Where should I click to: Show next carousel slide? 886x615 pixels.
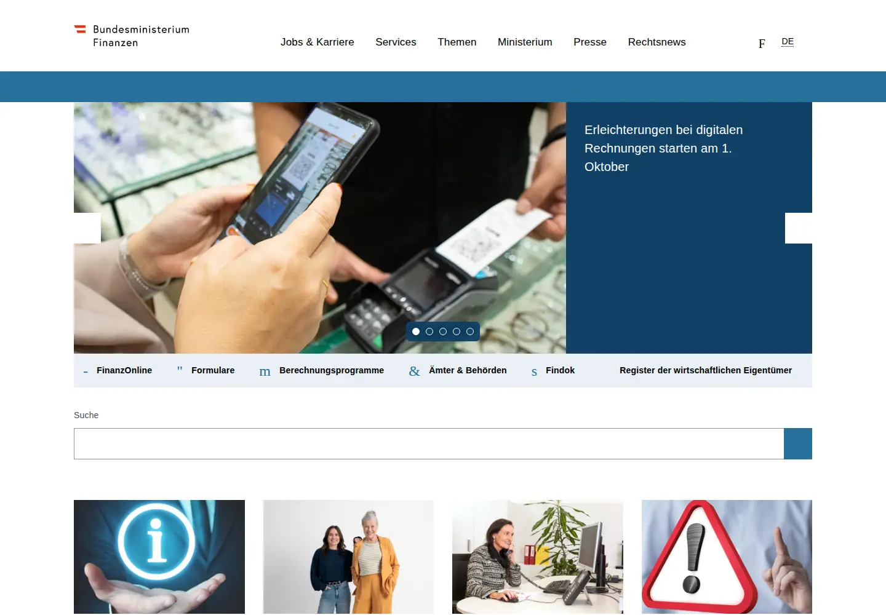point(799,228)
